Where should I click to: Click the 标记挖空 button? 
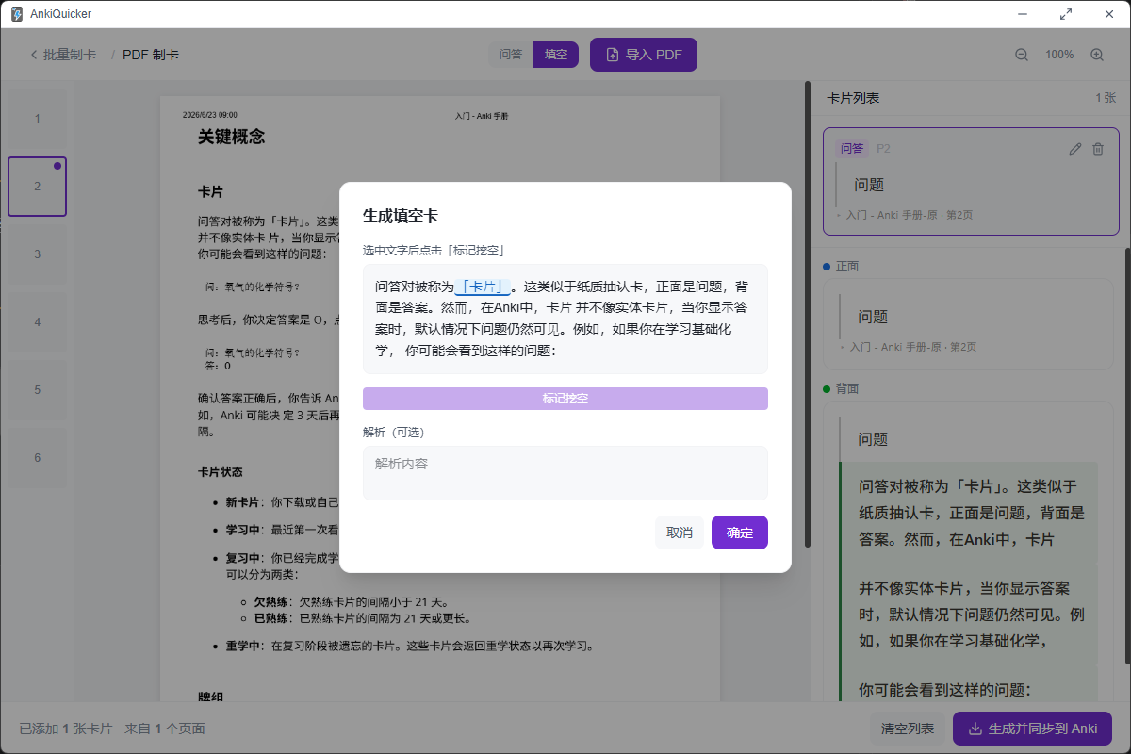(x=565, y=399)
